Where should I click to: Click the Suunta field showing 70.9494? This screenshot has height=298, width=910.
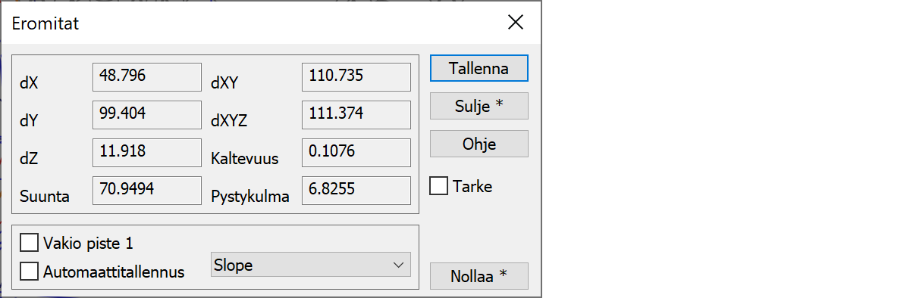pyautogui.click(x=146, y=191)
